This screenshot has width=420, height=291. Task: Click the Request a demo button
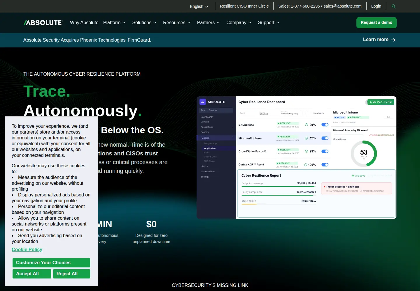(x=377, y=23)
